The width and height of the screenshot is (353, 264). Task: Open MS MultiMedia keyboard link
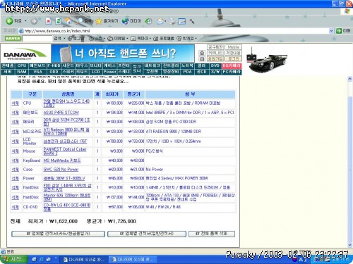pos(62,161)
